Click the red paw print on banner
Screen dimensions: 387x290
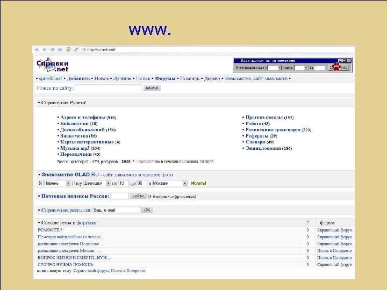[x=336, y=67]
